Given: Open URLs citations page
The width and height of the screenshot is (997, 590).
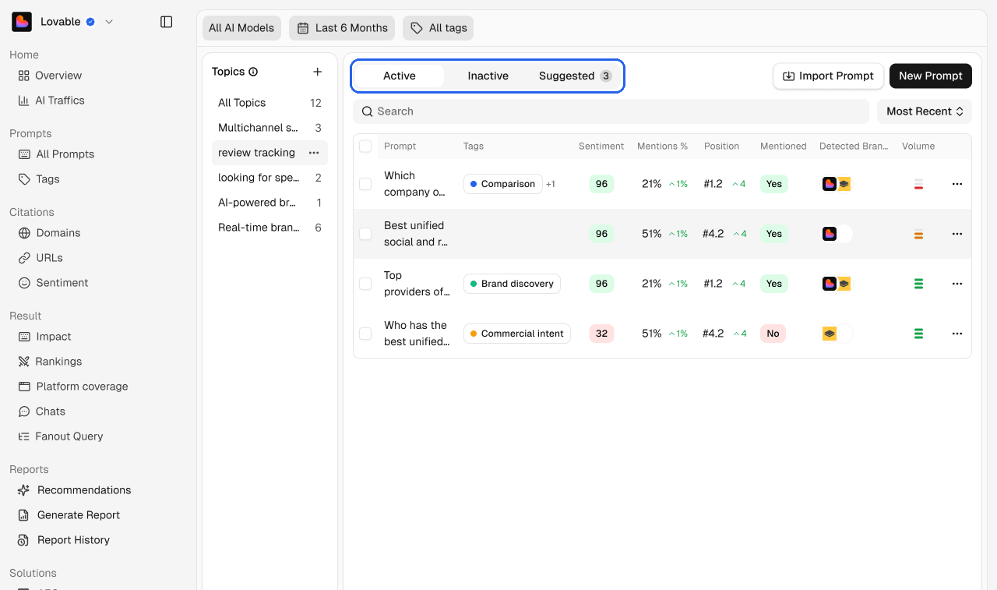Looking at the screenshot, I should click(41, 258).
